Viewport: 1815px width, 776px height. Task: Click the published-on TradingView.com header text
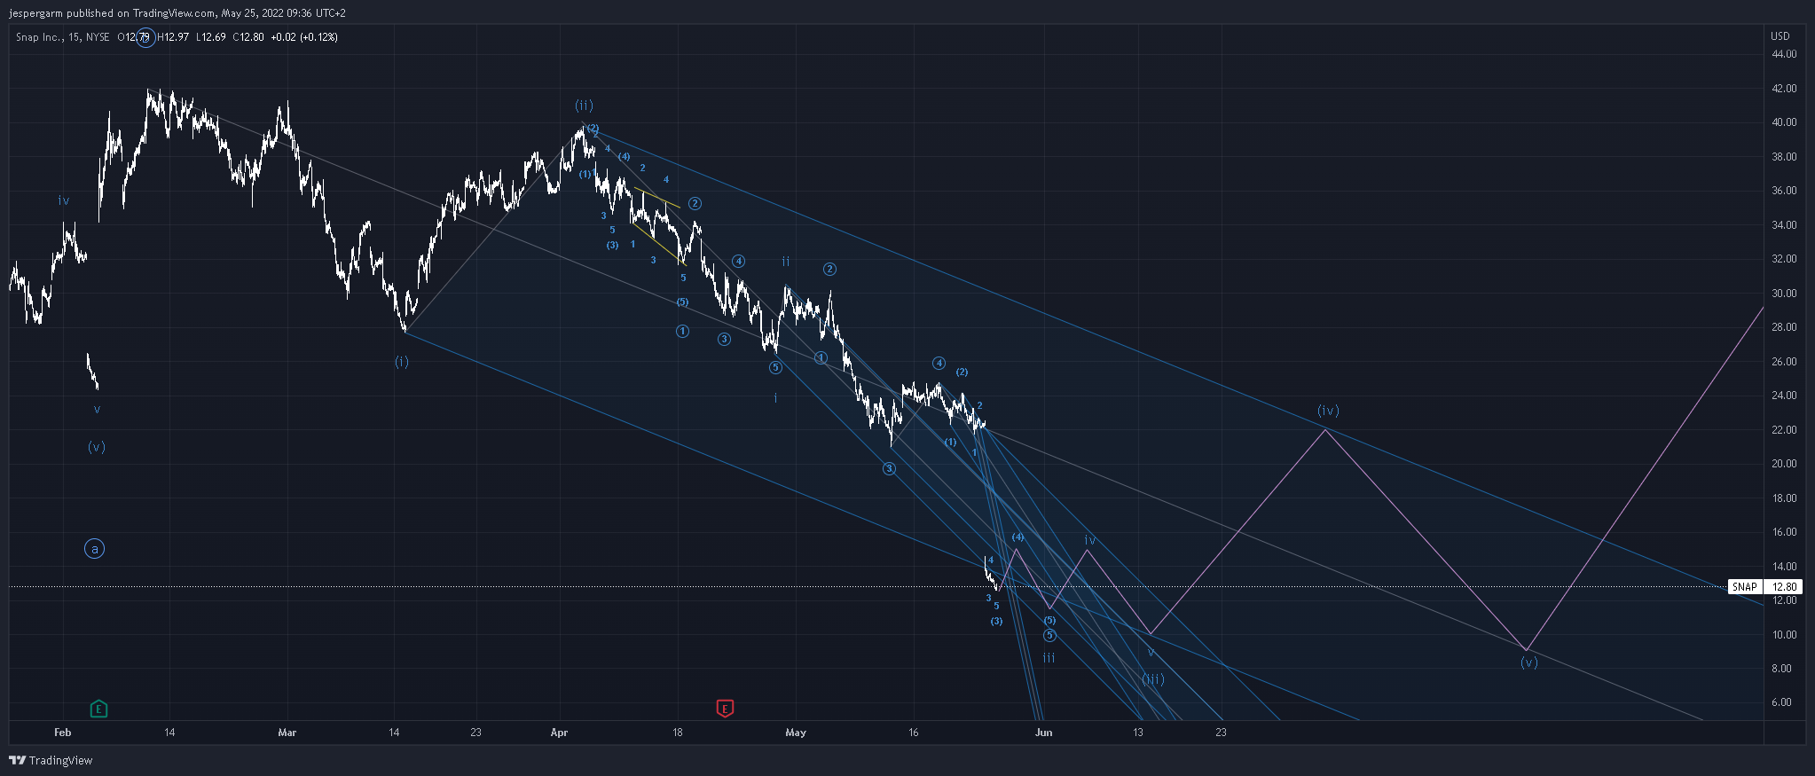point(177,13)
